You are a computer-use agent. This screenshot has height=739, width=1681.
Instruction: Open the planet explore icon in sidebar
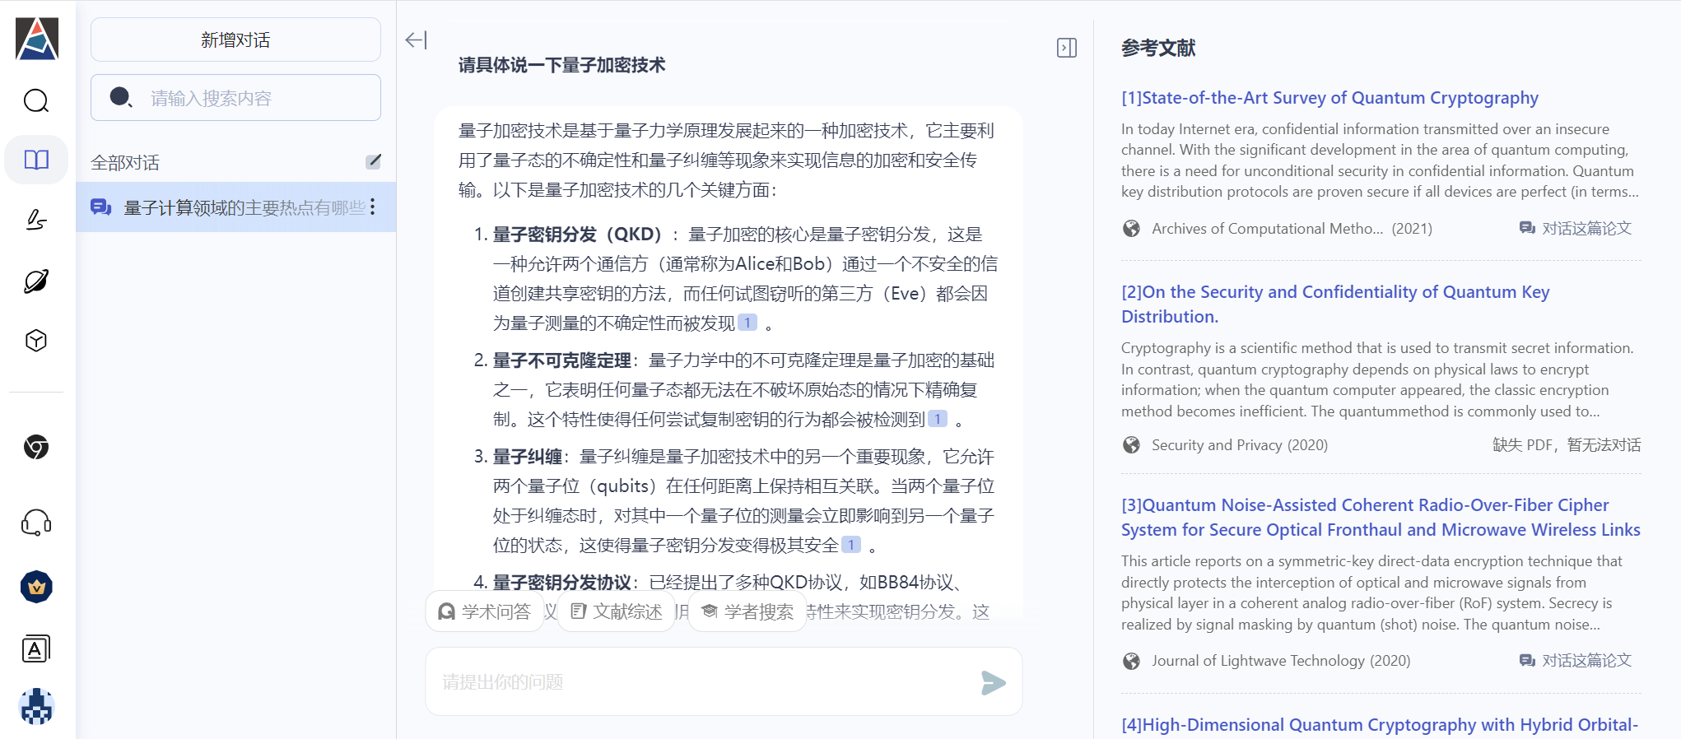(36, 281)
